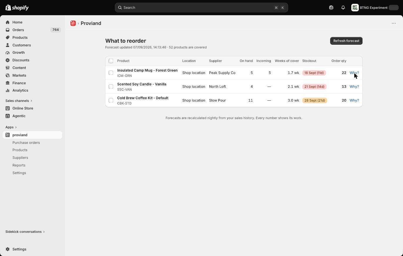
Task: Click Why? for Cold Brew Coffee Kit
Action: point(354,100)
